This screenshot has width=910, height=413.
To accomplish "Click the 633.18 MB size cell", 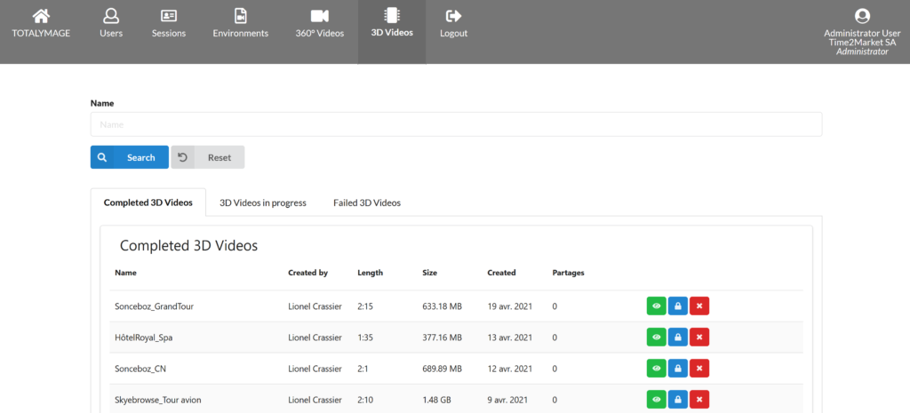I will coord(443,306).
